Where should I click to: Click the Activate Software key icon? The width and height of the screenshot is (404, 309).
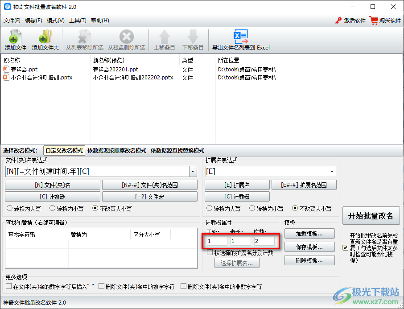click(x=338, y=21)
